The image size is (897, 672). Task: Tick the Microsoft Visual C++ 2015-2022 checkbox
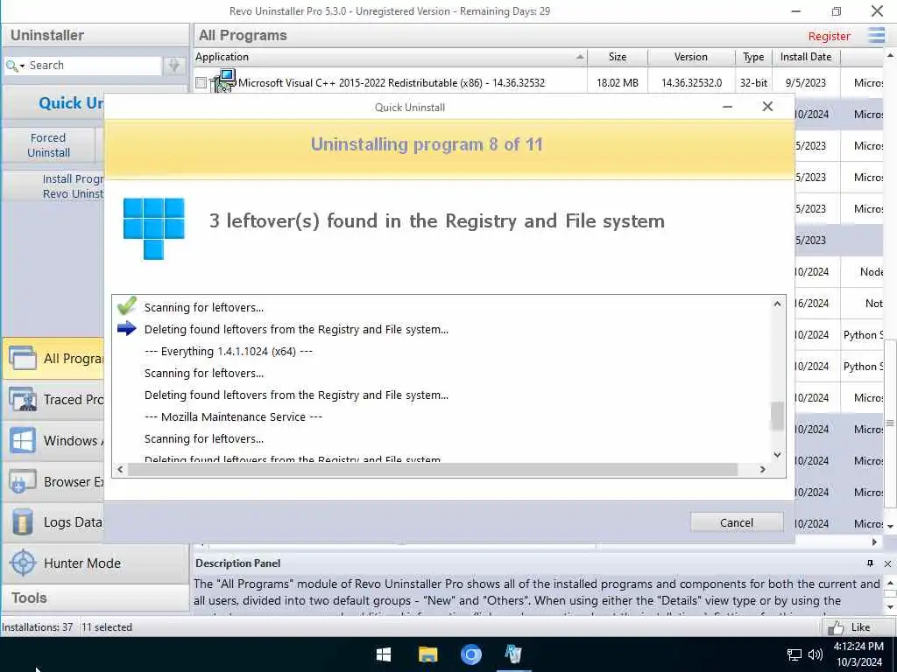[x=201, y=83]
